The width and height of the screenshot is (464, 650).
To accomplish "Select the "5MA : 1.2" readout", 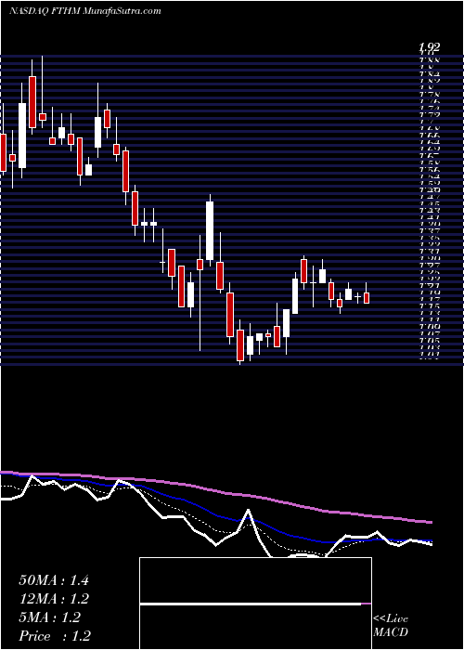I will [50, 617].
